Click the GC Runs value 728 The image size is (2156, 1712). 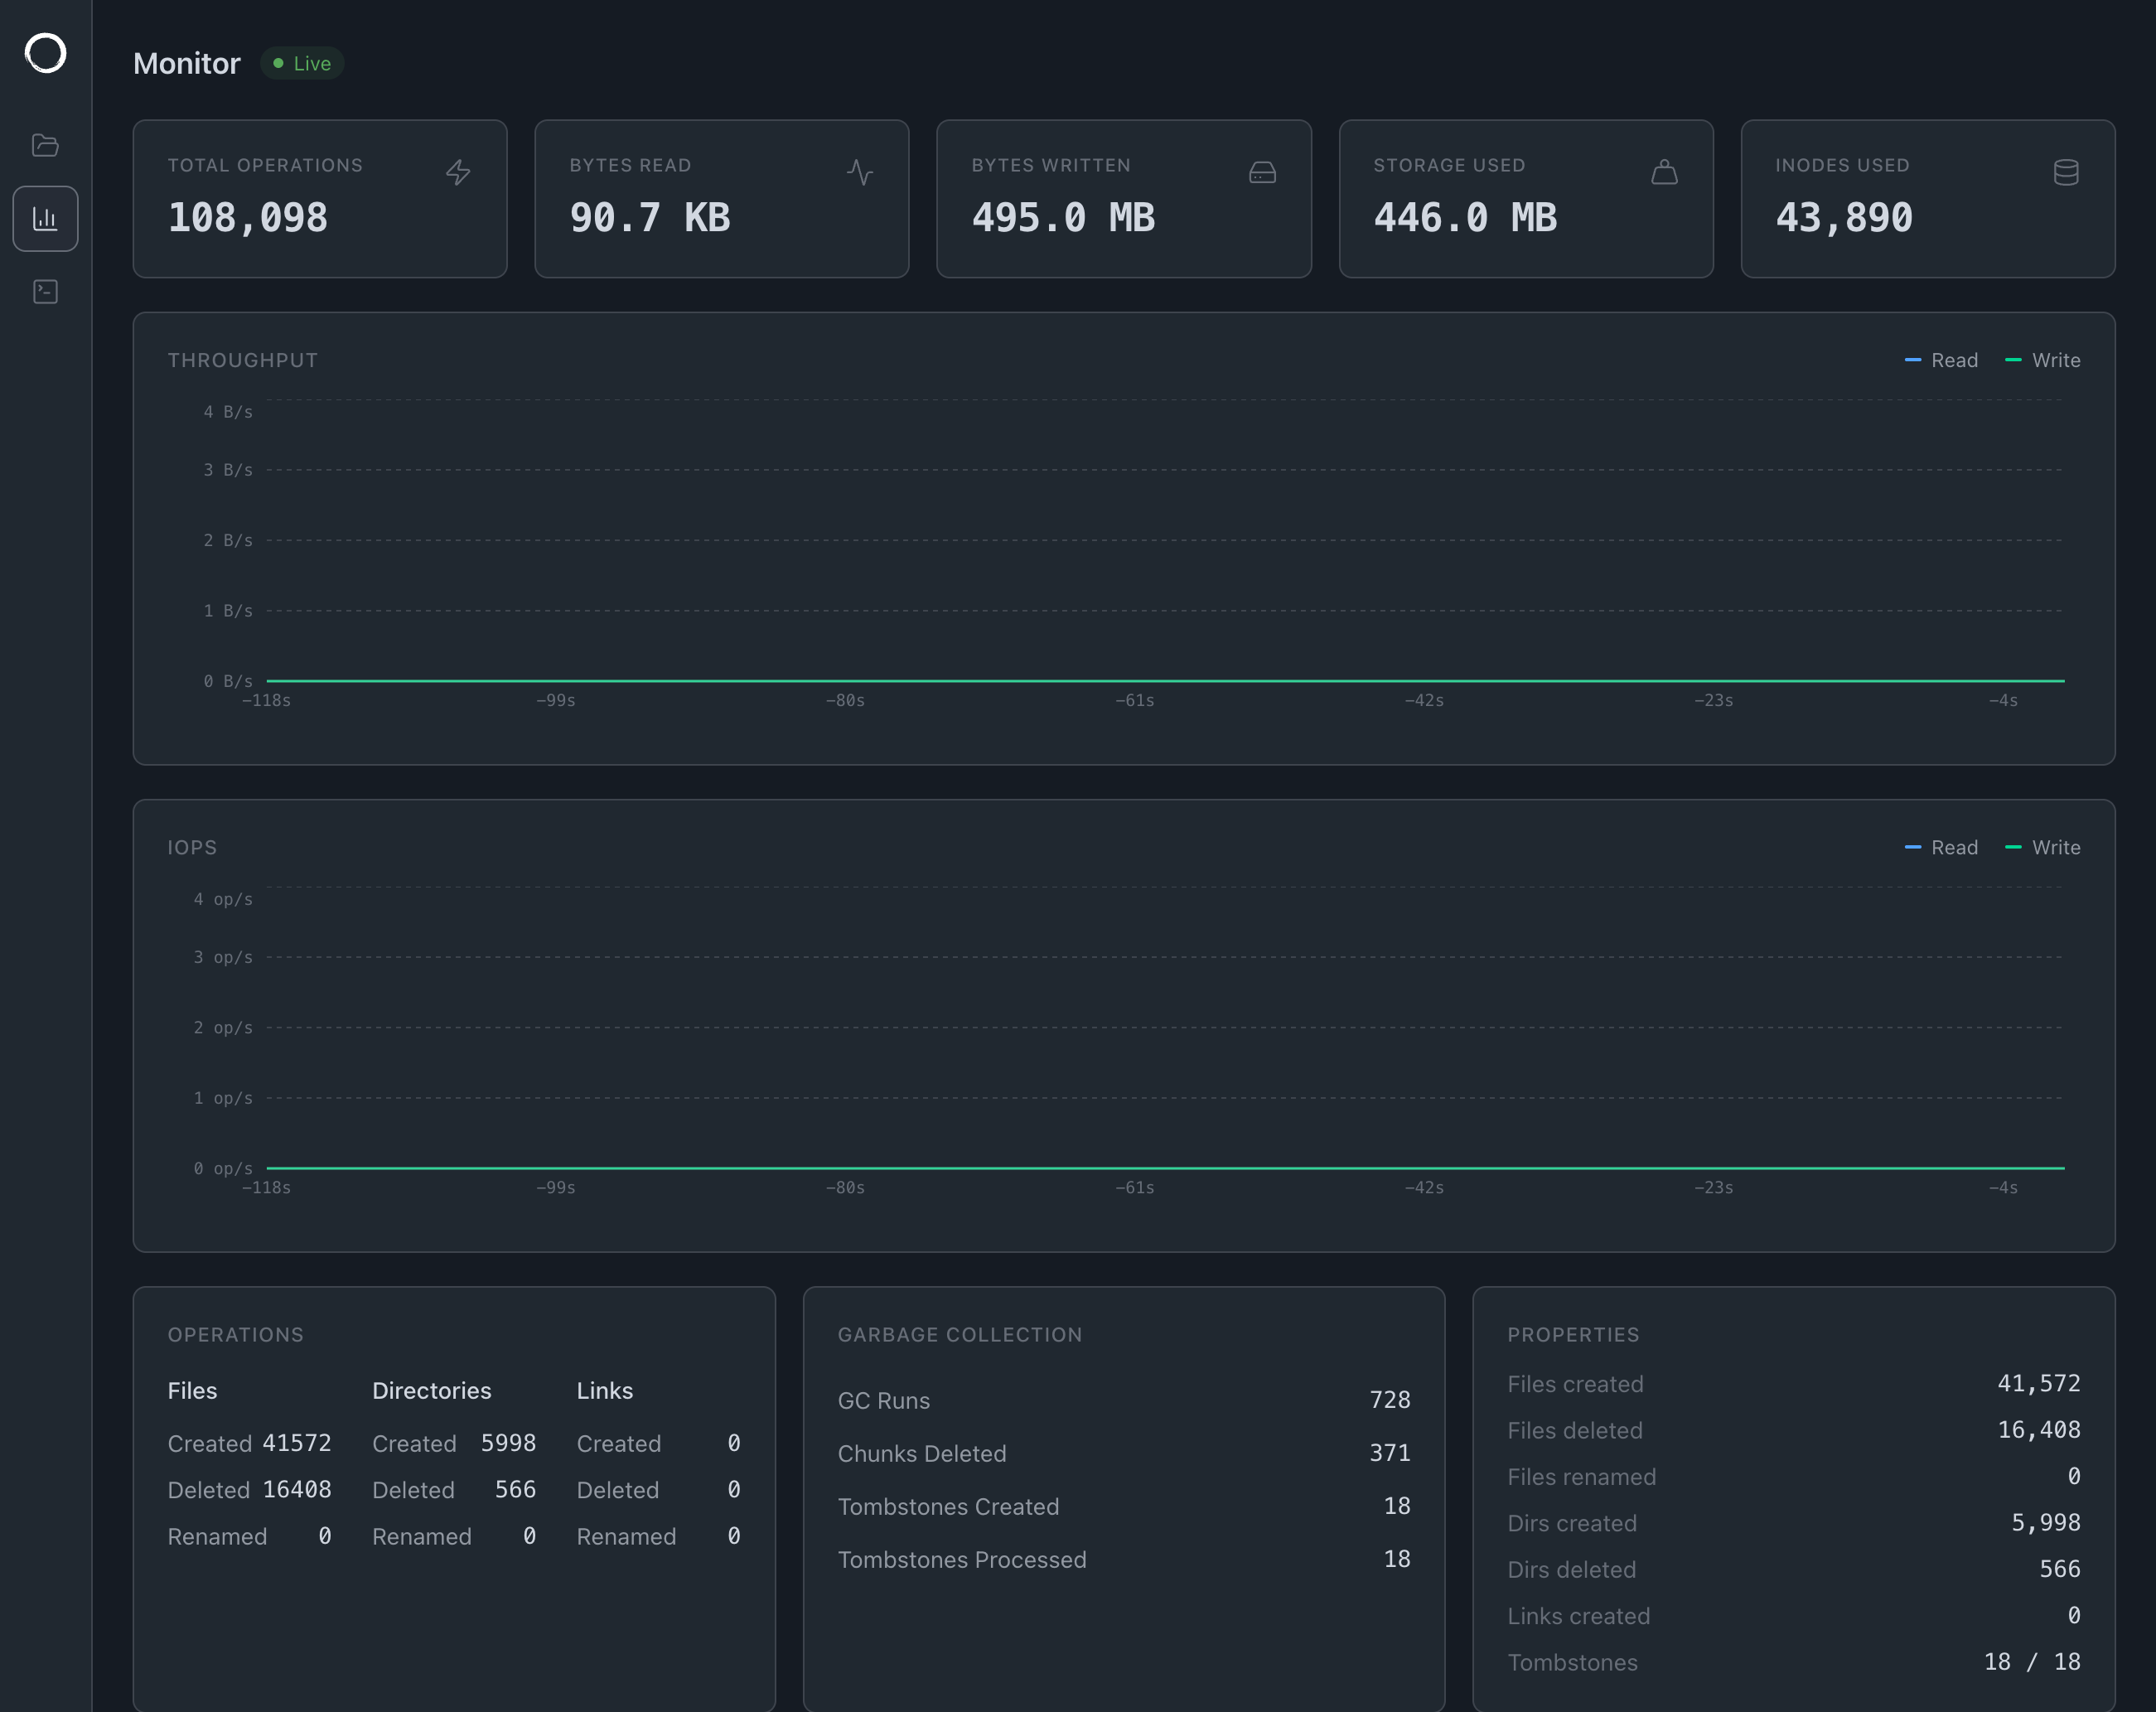[1390, 1400]
